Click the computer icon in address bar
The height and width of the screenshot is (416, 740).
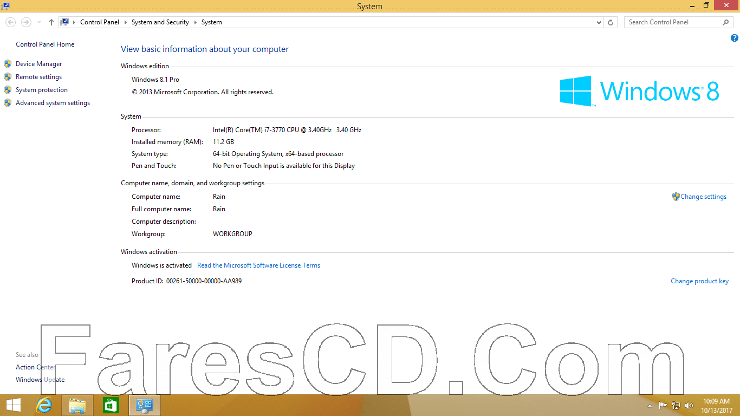[65, 22]
